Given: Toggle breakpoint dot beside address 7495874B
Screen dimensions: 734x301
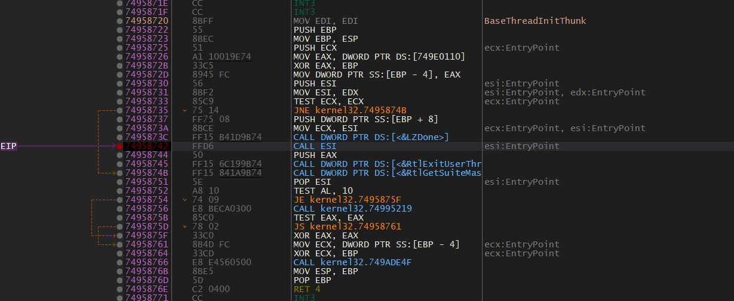Looking at the screenshot, I should 120,173.
